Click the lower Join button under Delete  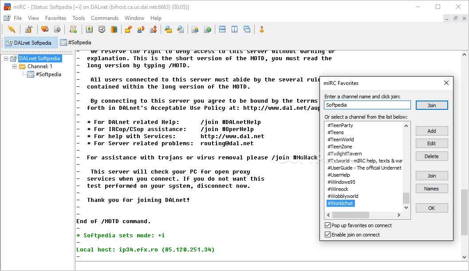432,176
